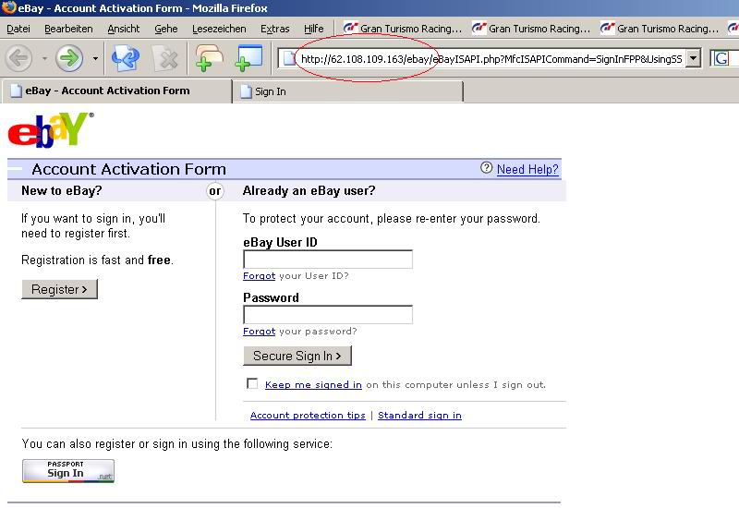Open the second Gran Turismo Racing bookmark

click(530, 29)
